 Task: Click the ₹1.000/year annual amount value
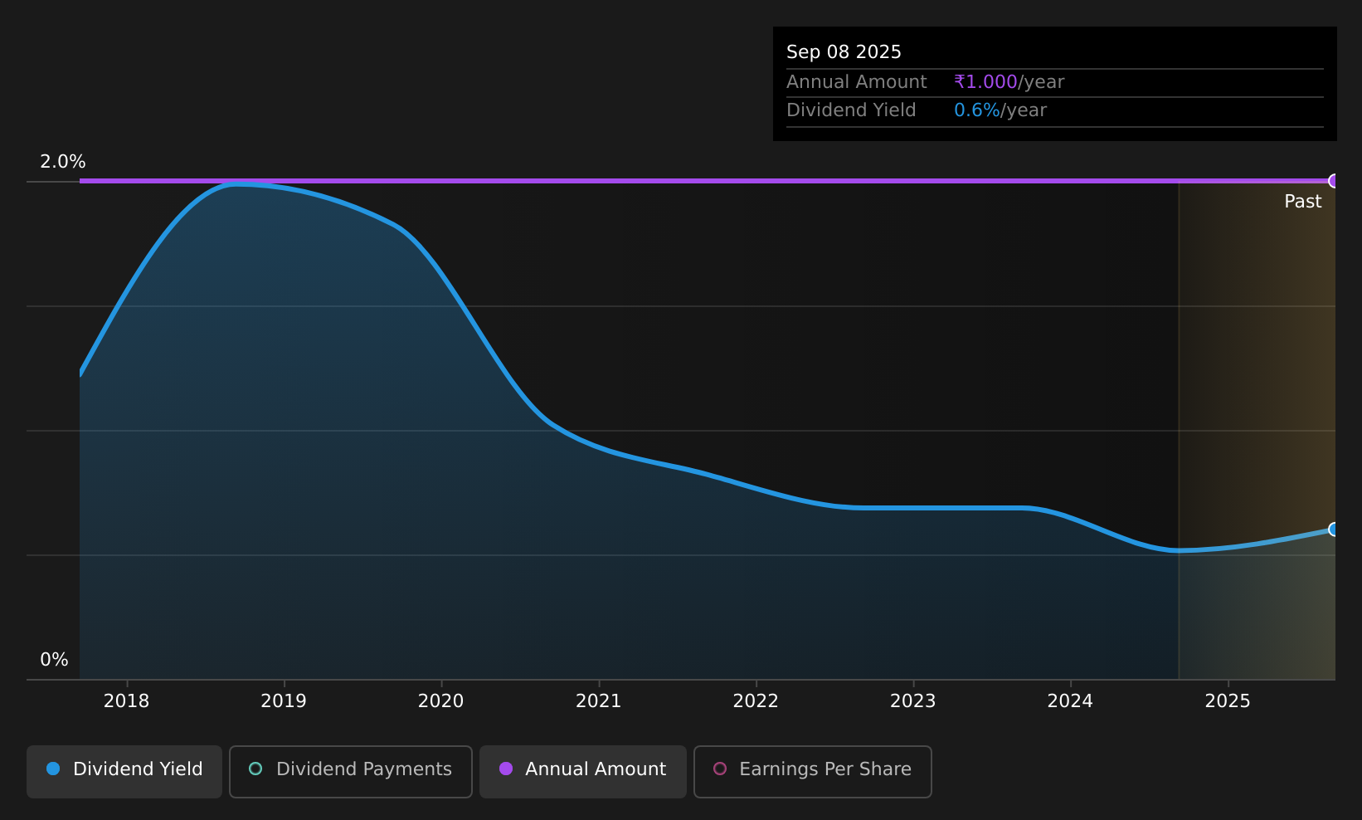[1009, 82]
